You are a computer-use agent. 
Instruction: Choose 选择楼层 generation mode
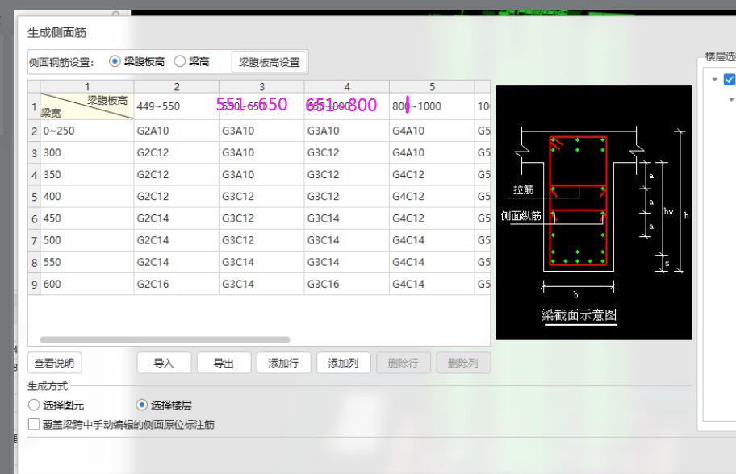[141, 405]
